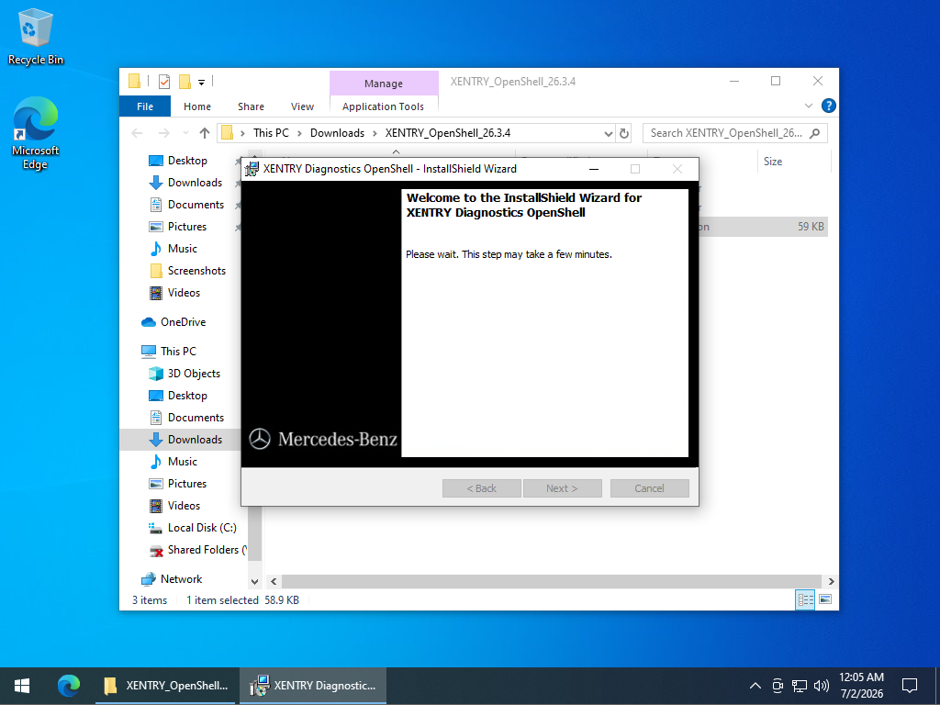The image size is (940, 705).
Task: Open Screenshots folder in navigation pane
Action: point(196,271)
